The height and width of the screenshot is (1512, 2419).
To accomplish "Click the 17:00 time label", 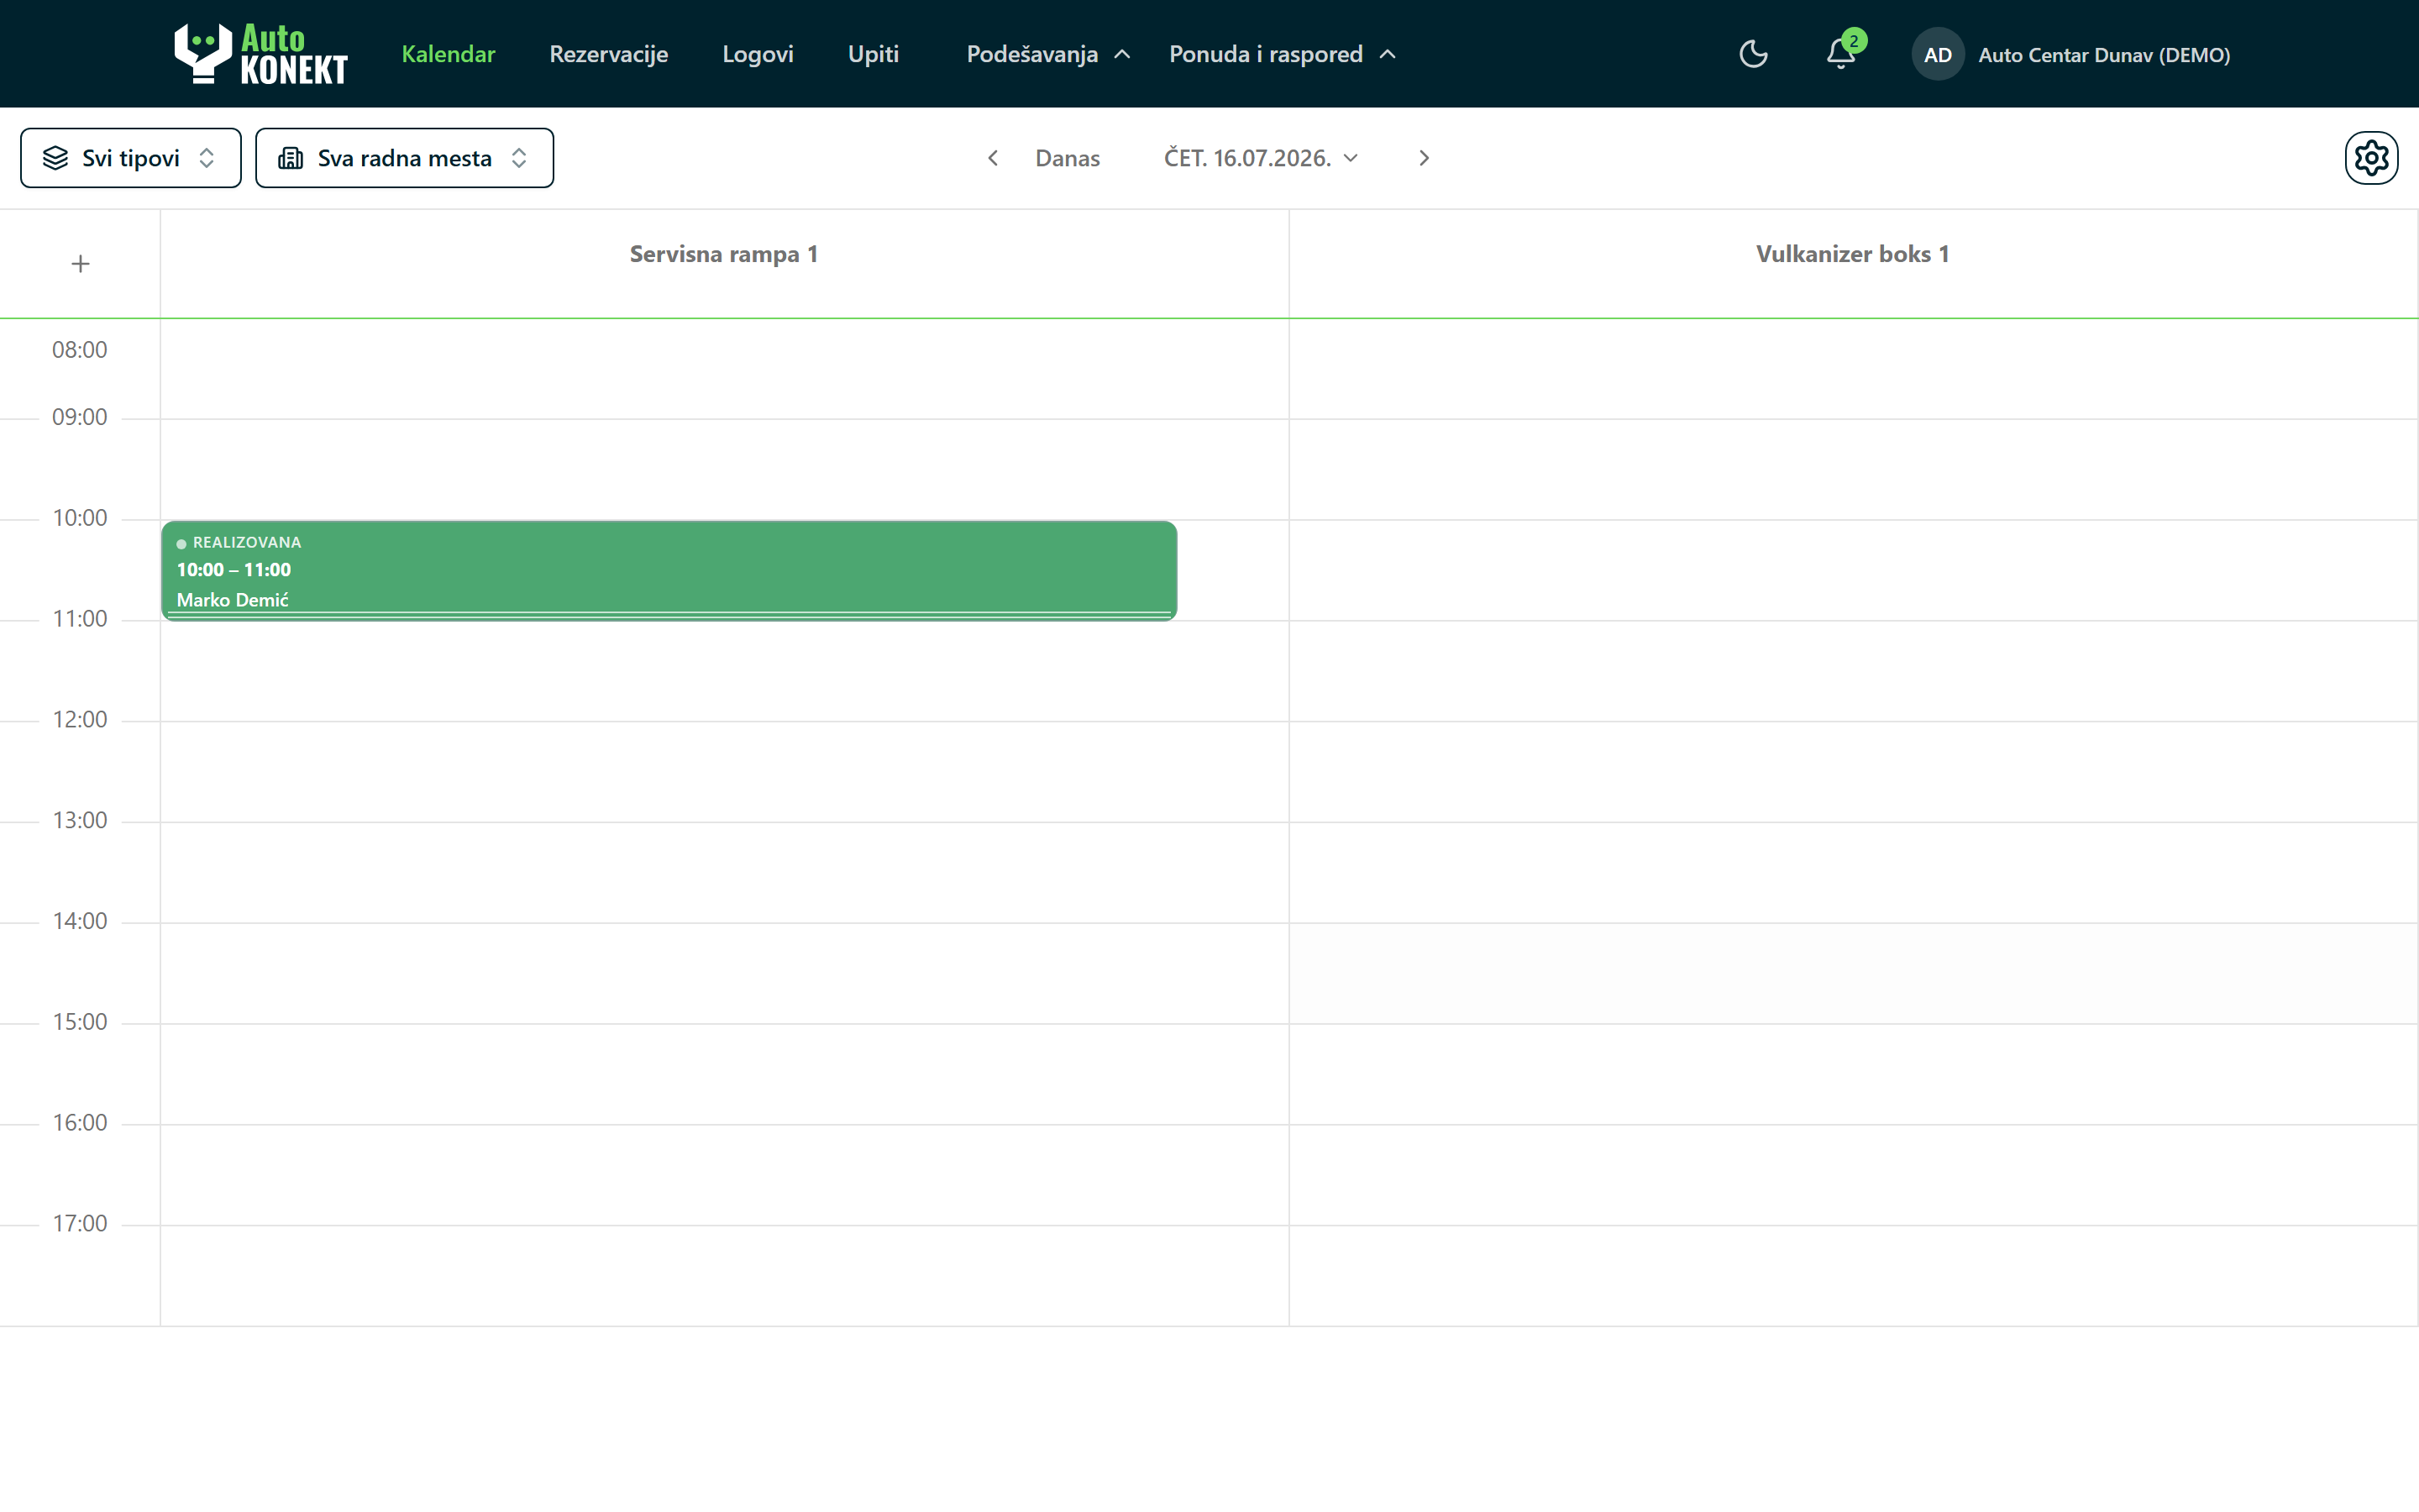I will pos(80,1224).
